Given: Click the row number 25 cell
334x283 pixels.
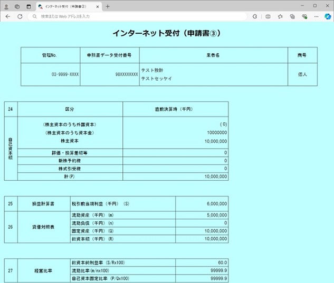Looking at the screenshot, I should (x=11, y=203).
